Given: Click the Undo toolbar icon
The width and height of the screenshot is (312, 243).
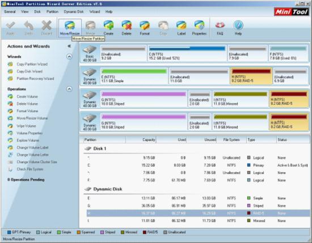Looking at the screenshot, I should click(29, 25).
